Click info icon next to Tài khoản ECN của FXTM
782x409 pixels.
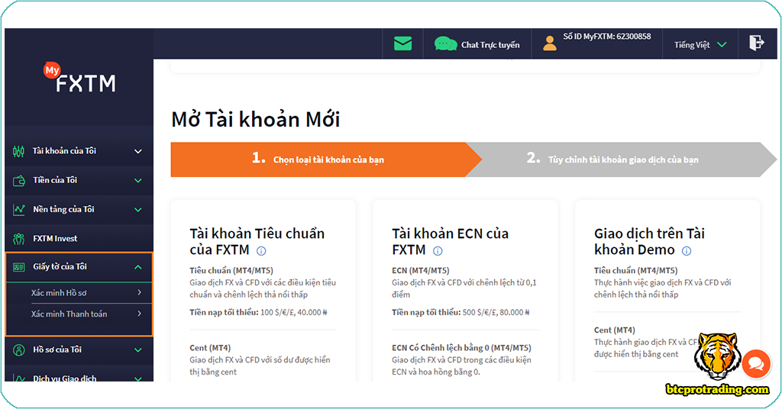click(438, 250)
